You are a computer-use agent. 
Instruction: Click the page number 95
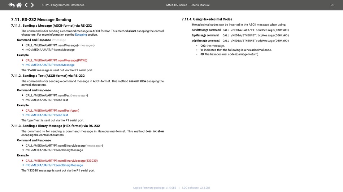coord(332,5)
